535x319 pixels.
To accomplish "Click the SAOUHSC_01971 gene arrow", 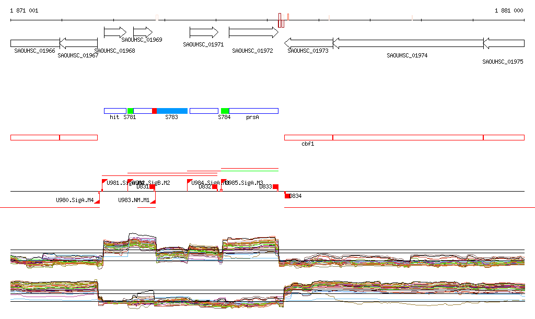I will (204, 32).
